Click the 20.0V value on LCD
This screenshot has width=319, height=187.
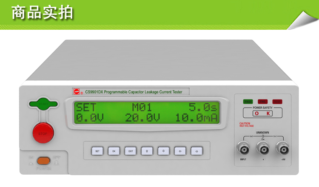point(142,118)
